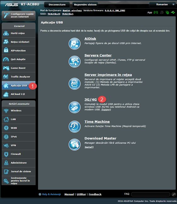
Task: Open Traffic Analyzer in sidebar
Action: click(x=19, y=76)
